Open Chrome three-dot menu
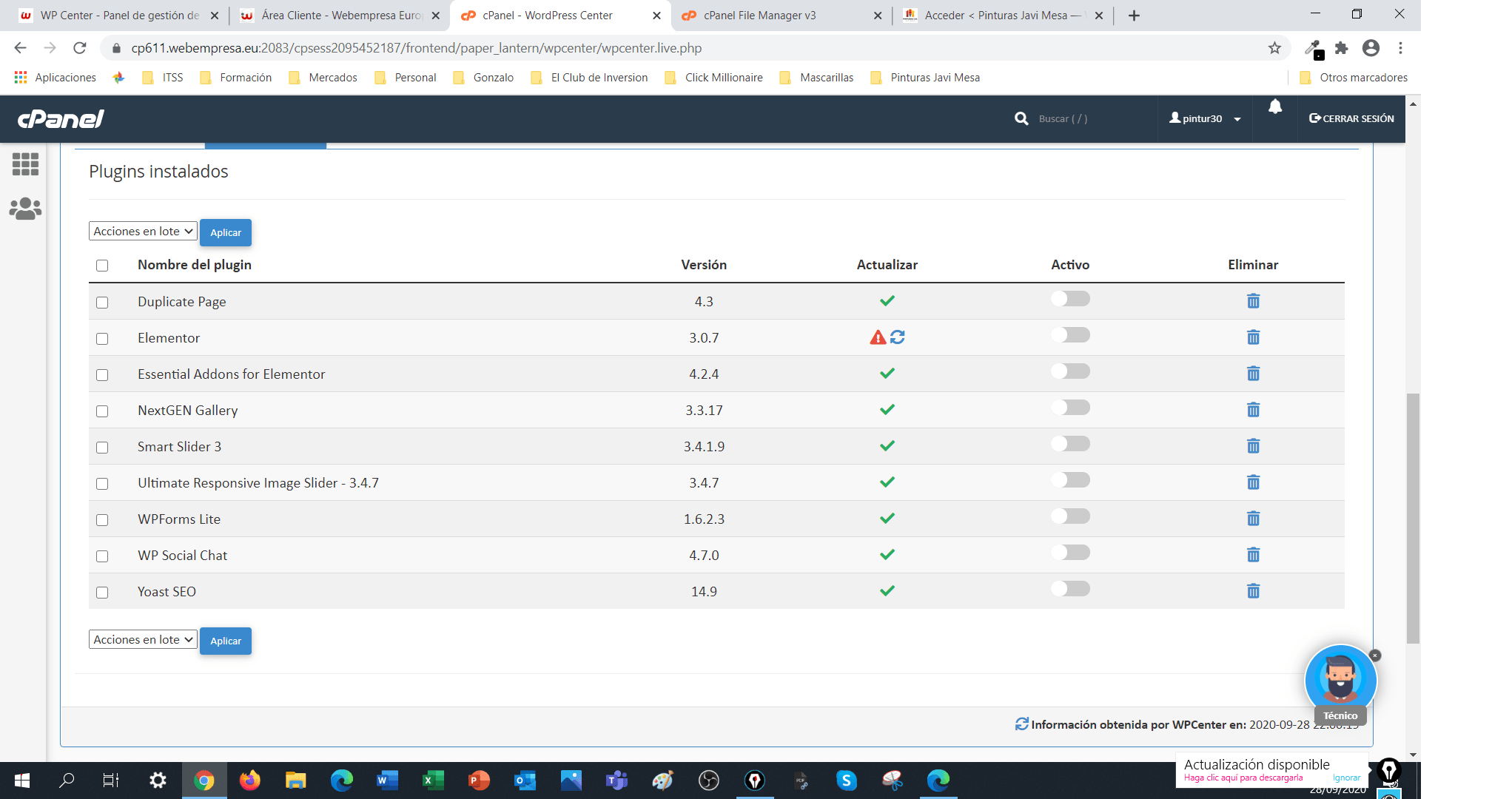Image resolution: width=1492 pixels, height=799 pixels. (x=1400, y=48)
